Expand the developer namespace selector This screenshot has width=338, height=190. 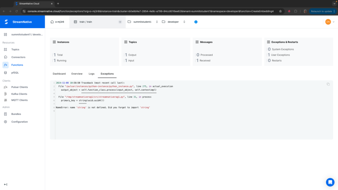point(184,22)
